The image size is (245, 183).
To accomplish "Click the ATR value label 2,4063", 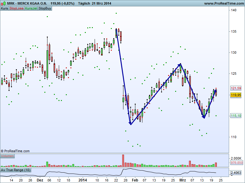I will [236, 173].
